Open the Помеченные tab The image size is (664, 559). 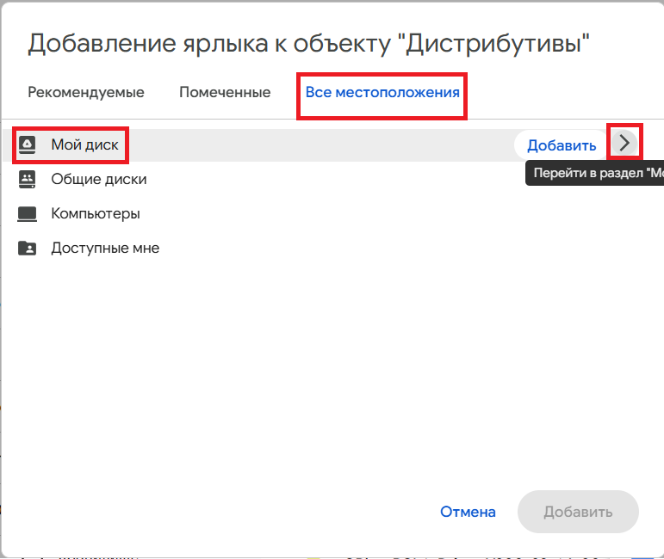tap(225, 92)
